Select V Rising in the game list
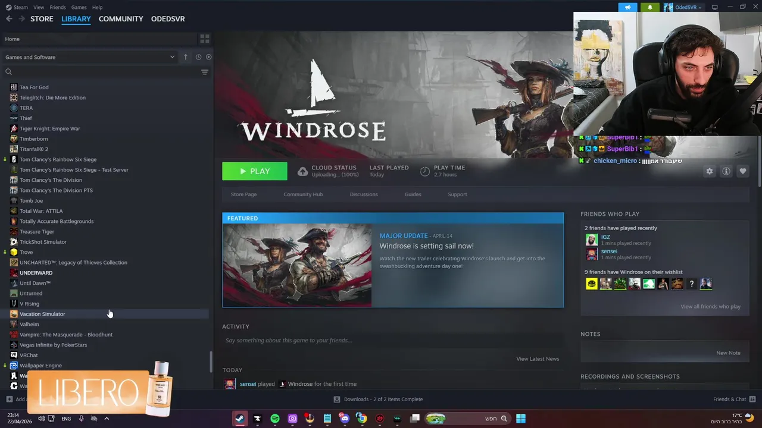Screen dimensions: 762x428 click(x=29, y=304)
